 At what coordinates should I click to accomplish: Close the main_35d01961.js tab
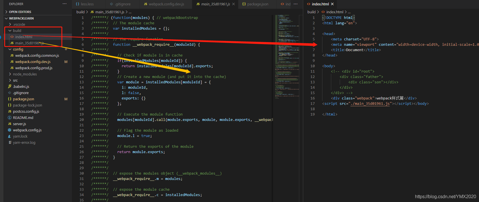coord(234,4)
